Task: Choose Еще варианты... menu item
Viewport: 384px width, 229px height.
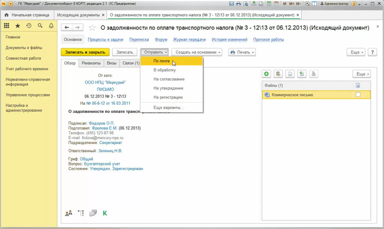Action: pos(172,108)
